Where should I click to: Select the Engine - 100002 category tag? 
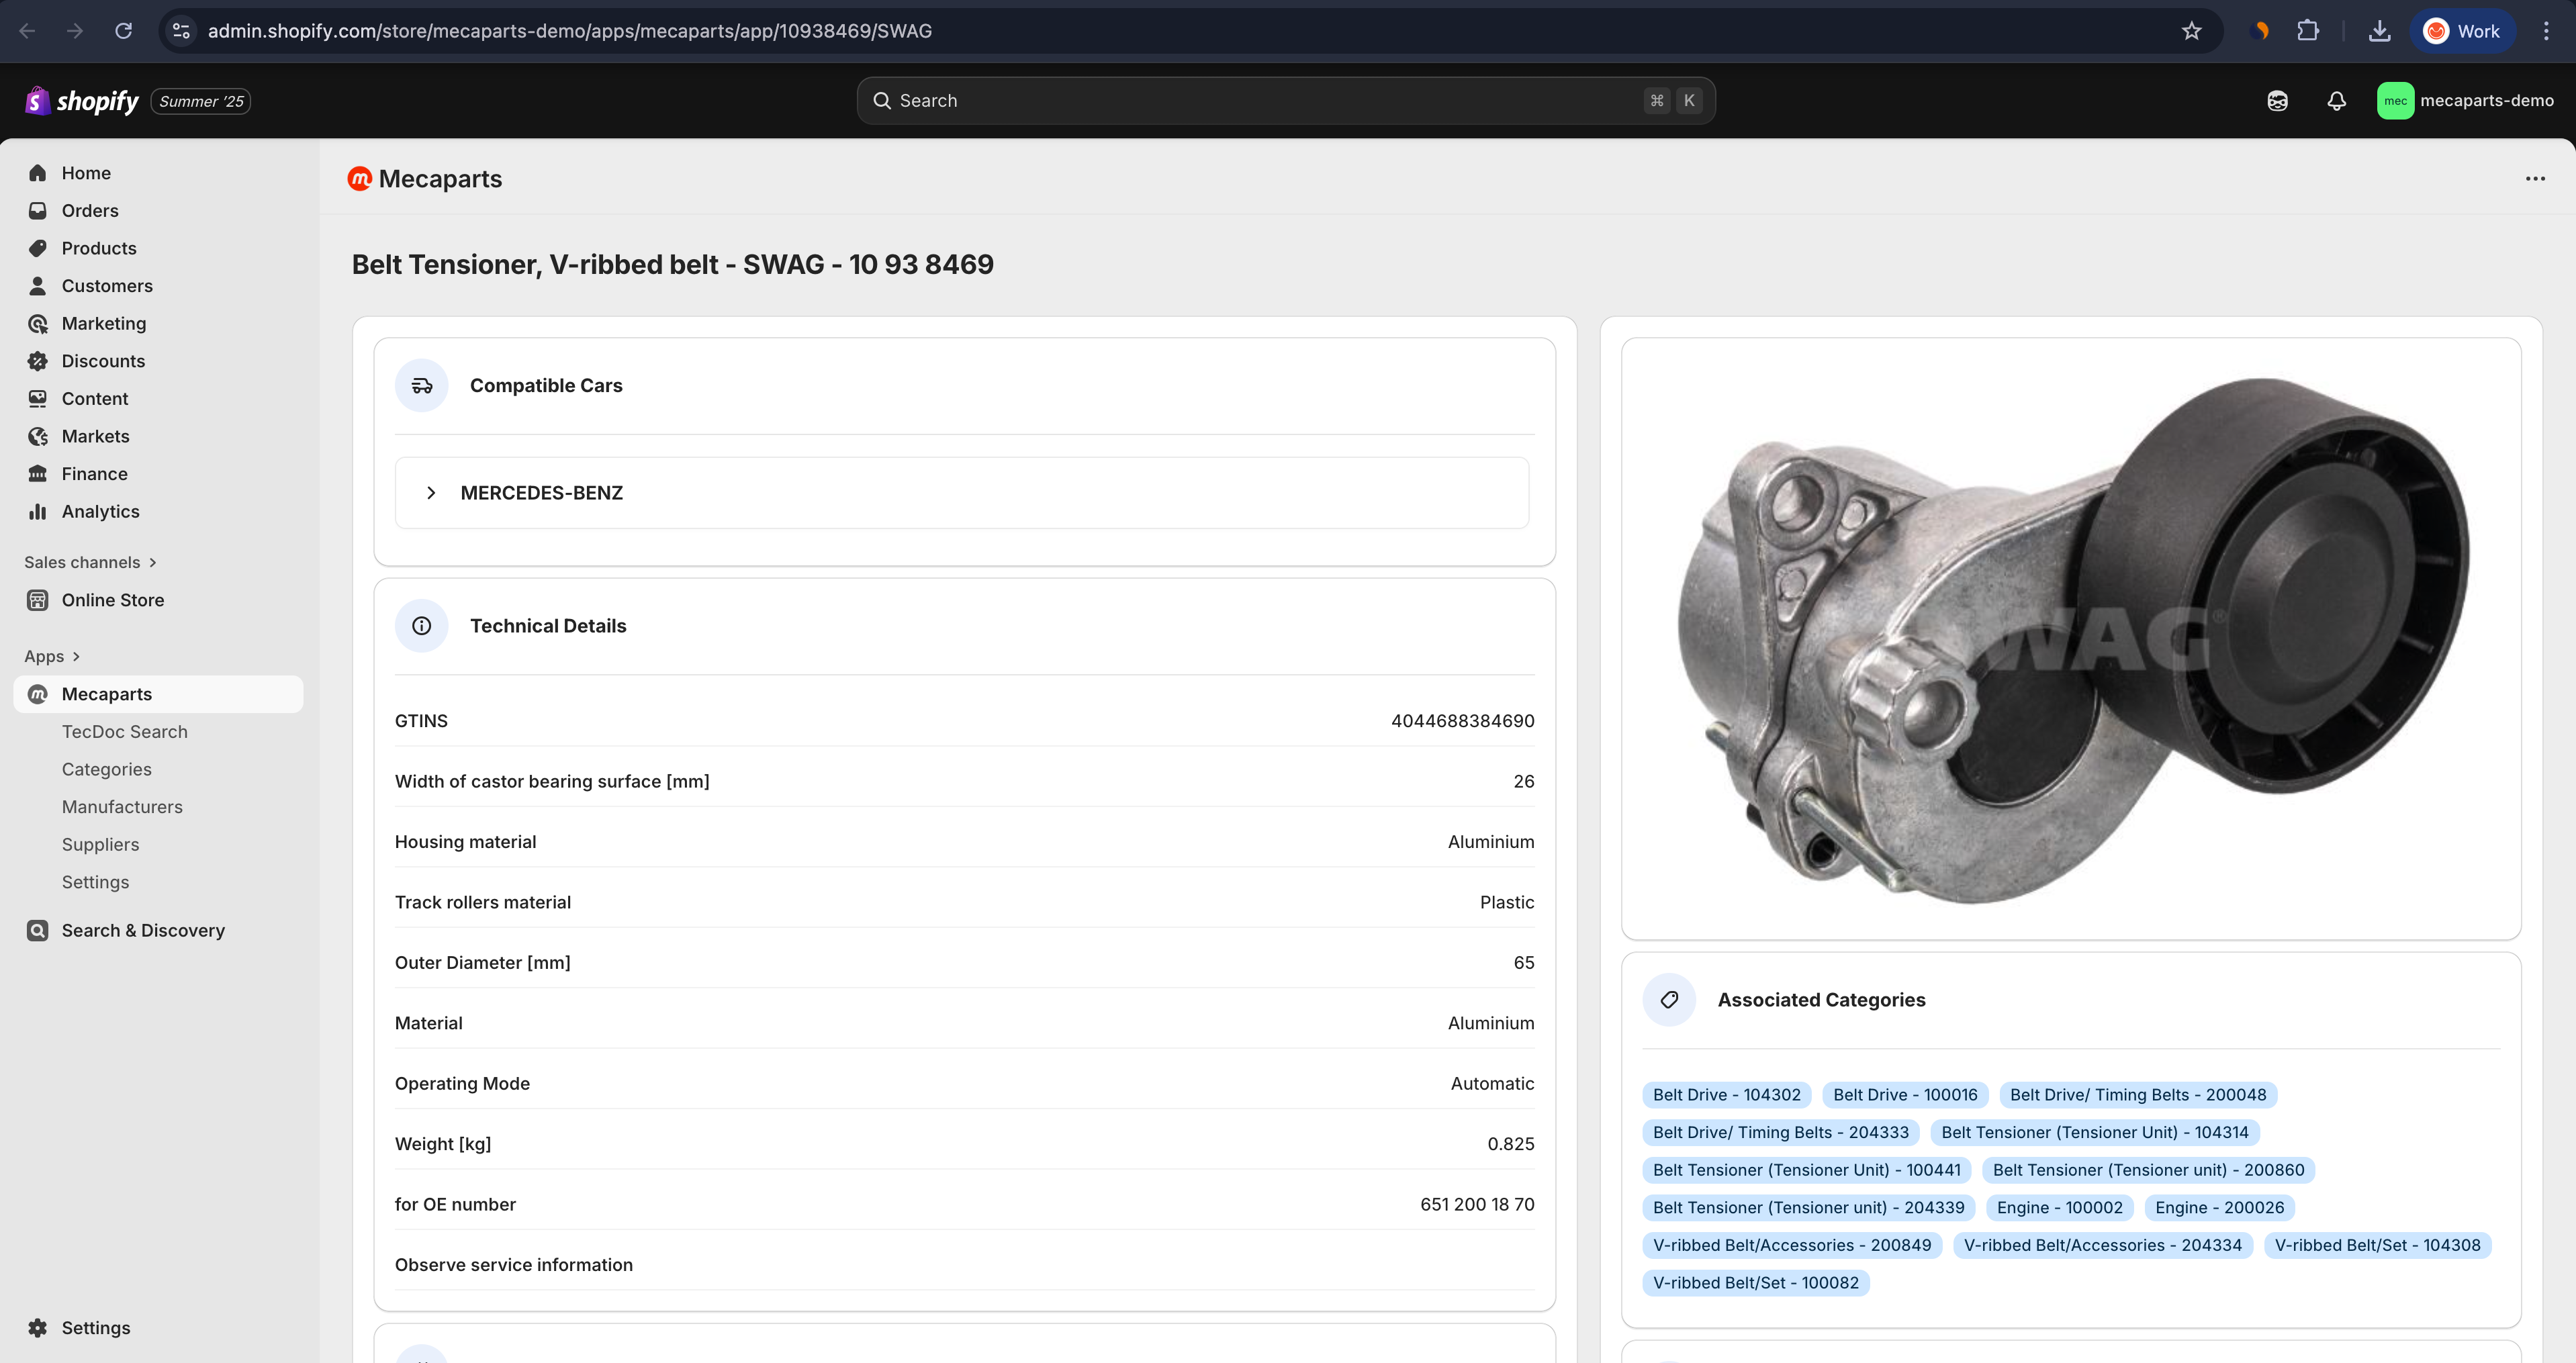point(2059,1208)
